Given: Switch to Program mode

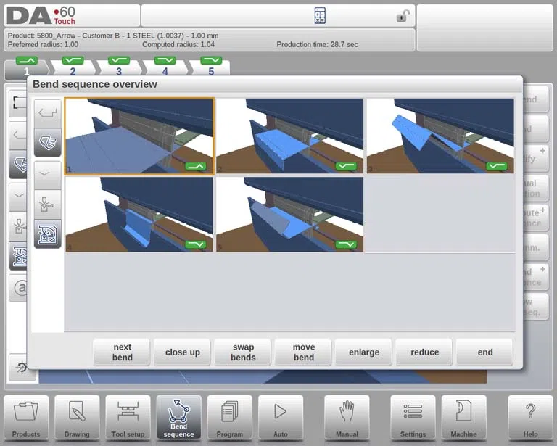Looking at the screenshot, I should coord(229,418).
